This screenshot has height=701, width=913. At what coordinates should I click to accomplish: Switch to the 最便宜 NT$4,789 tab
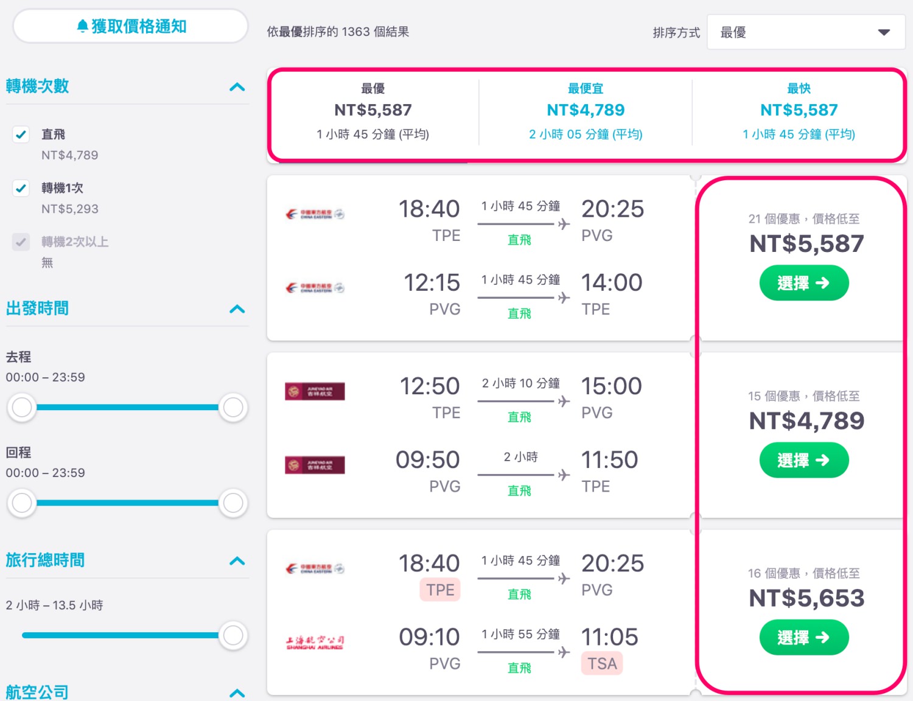pyautogui.click(x=586, y=112)
